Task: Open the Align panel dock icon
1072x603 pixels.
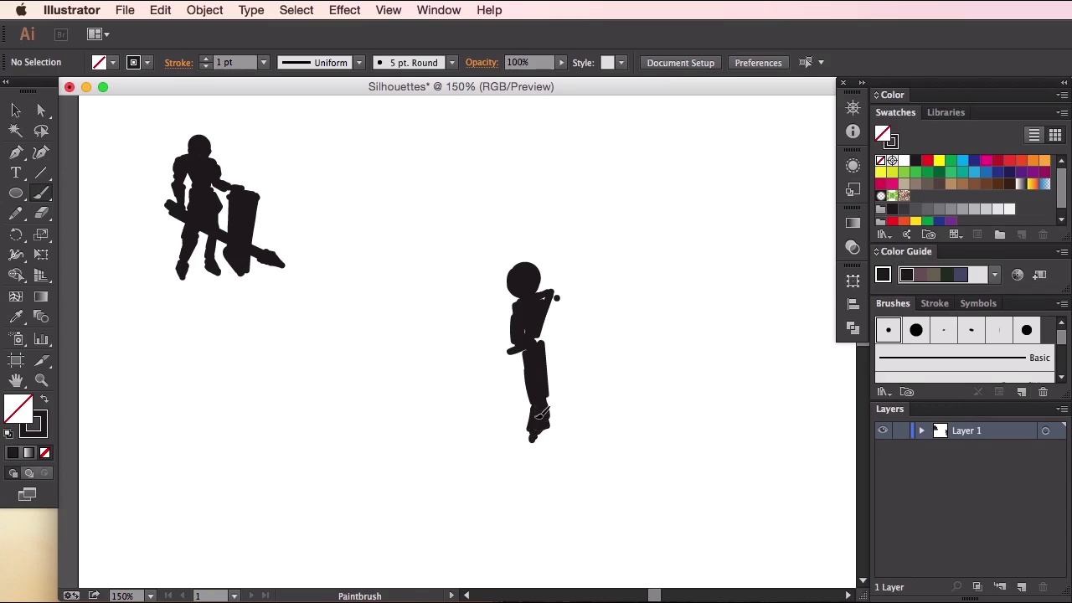Action: click(853, 303)
